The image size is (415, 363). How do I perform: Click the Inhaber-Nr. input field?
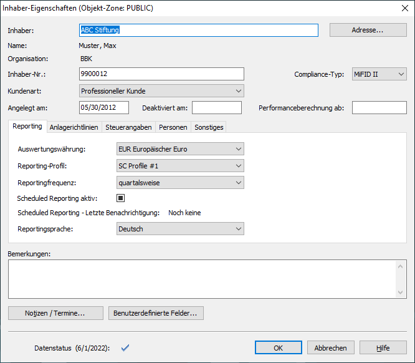pos(161,74)
